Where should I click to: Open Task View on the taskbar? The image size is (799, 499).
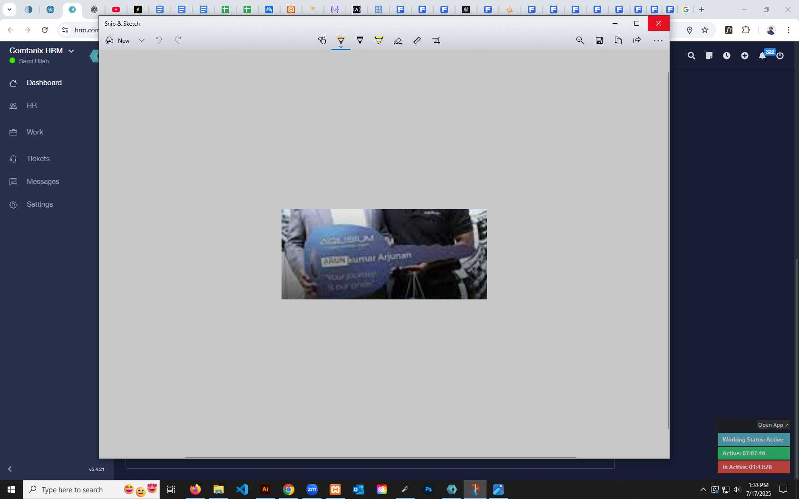[171, 489]
